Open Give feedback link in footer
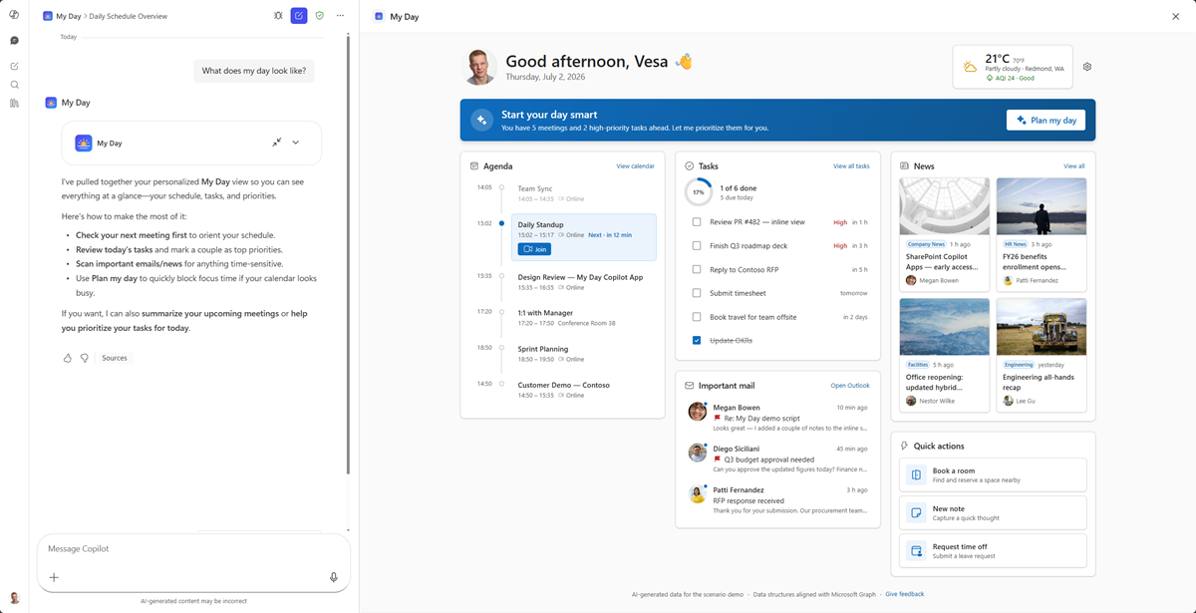This screenshot has width=1196, height=613. (x=904, y=594)
